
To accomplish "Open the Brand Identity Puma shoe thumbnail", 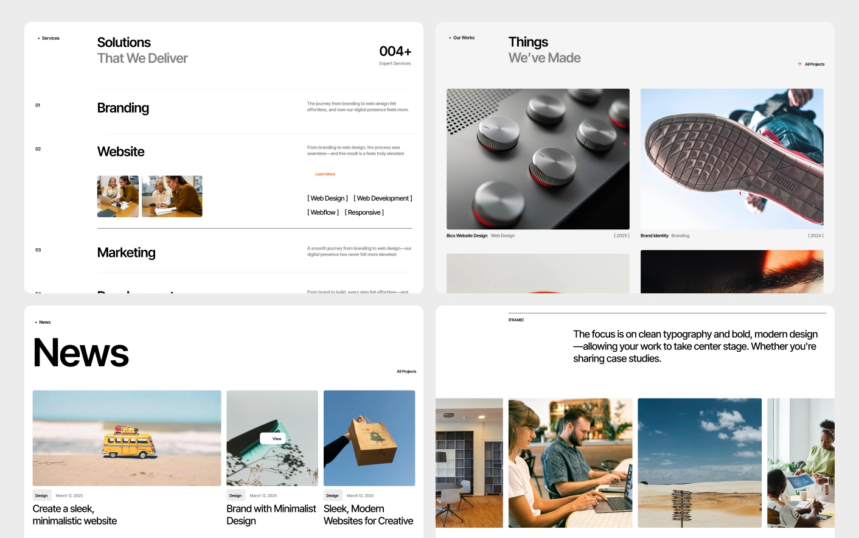I will point(731,159).
